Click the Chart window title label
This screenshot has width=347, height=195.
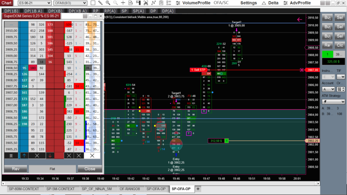click(6, 3)
